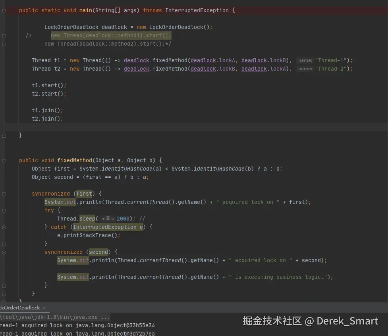Click t2.start() statement
This screenshot has width=388, height=336.
(x=49, y=94)
